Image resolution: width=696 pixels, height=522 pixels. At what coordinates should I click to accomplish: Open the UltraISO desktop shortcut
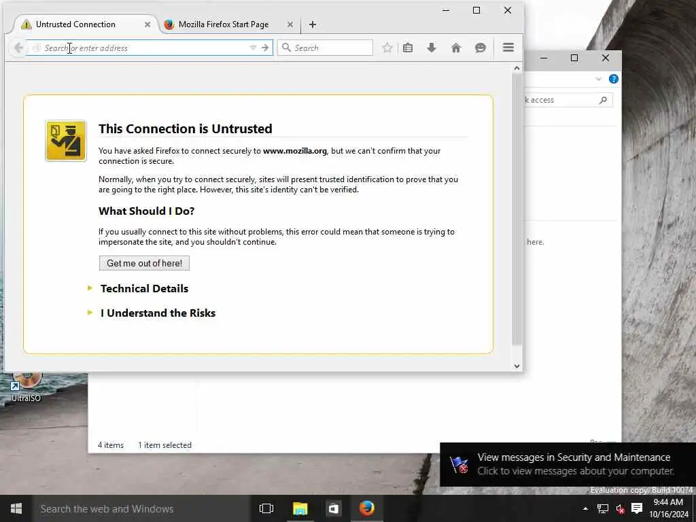tap(27, 387)
